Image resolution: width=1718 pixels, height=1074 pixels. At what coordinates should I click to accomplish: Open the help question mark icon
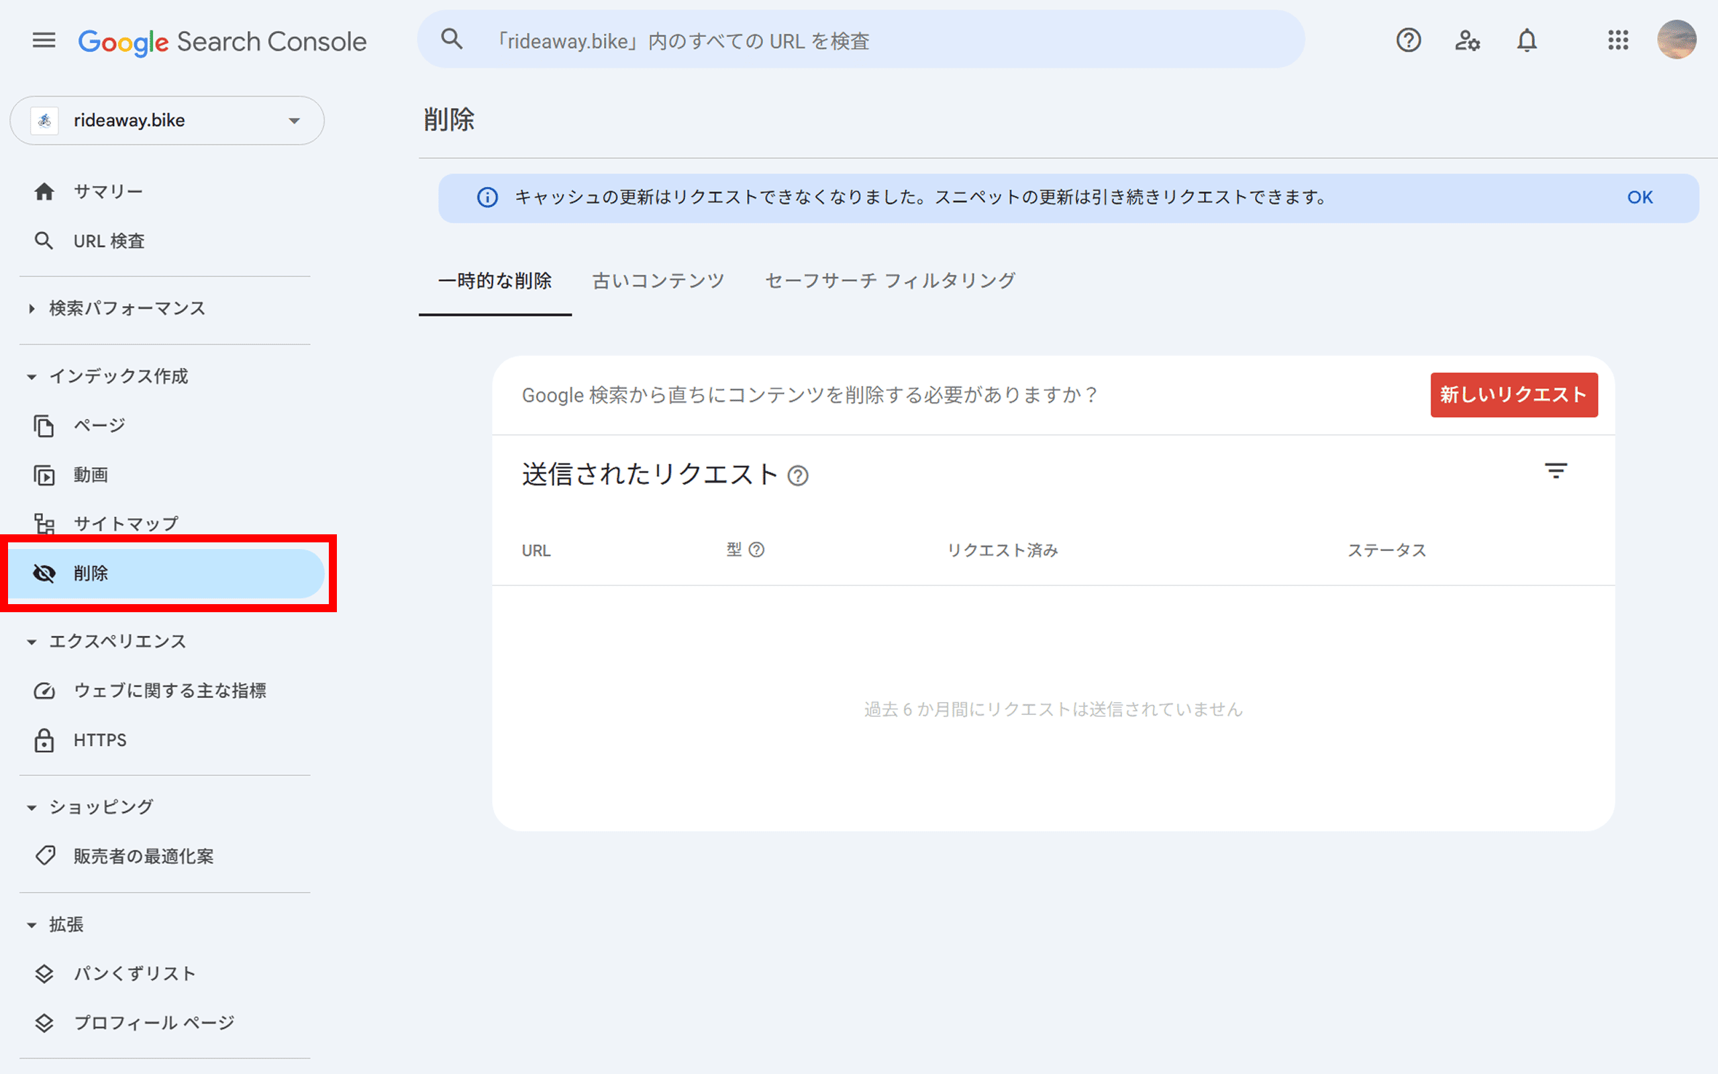[x=1409, y=40]
